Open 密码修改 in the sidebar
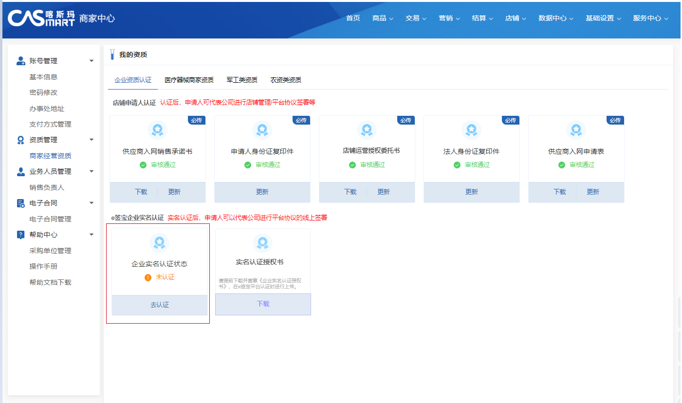Viewport: 682px width, 403px height. (x=43, y=92)
